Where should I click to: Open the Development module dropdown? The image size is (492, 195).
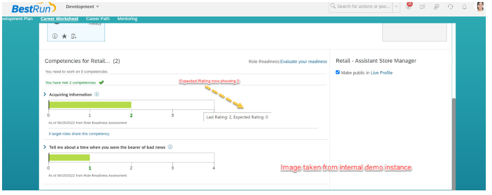coord(83,7)
